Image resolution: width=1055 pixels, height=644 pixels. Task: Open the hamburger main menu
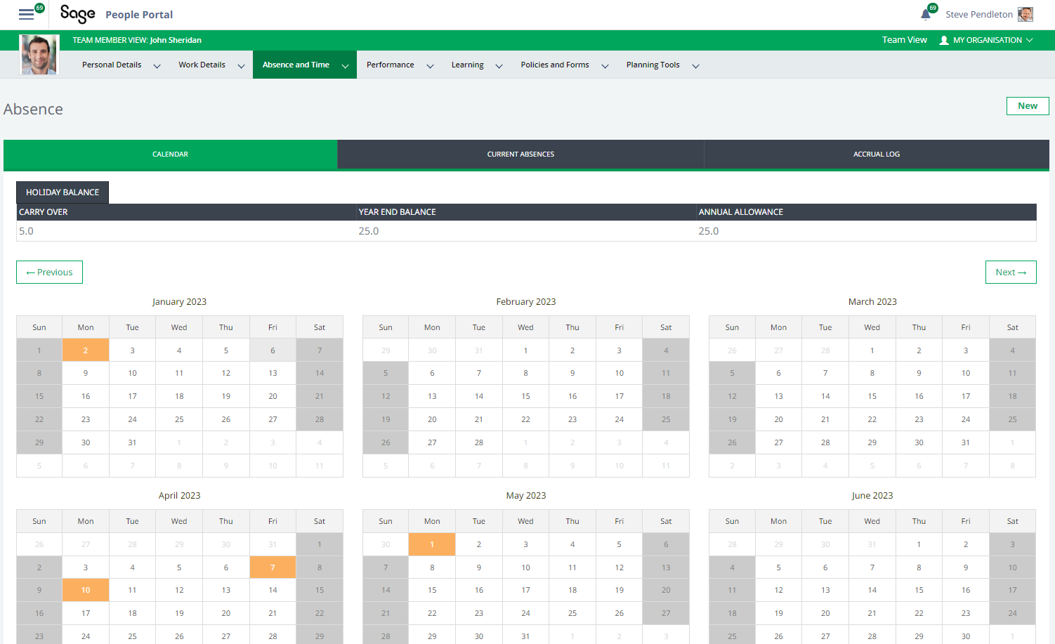tap(26, 14)
